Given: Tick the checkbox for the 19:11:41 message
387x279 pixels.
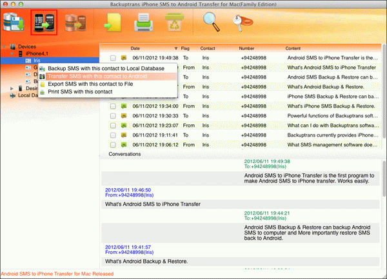Looking at the screenshot, I should point(113,135).
